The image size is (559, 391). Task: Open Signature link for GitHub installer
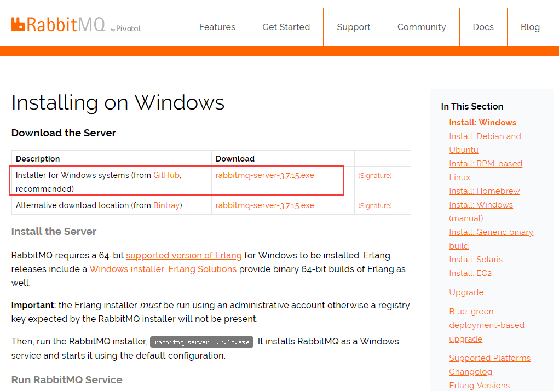[375, 176]
